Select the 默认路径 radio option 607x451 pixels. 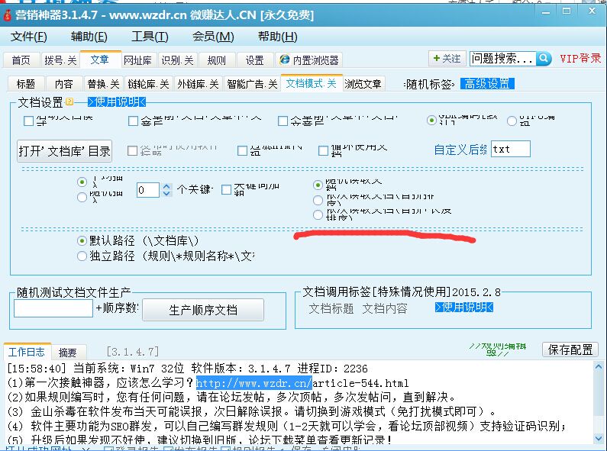pyautogui.click(x=82, y=240)
